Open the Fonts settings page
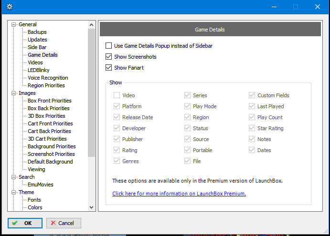This screenshot has width=330, height=236. (x=34, y=200)
